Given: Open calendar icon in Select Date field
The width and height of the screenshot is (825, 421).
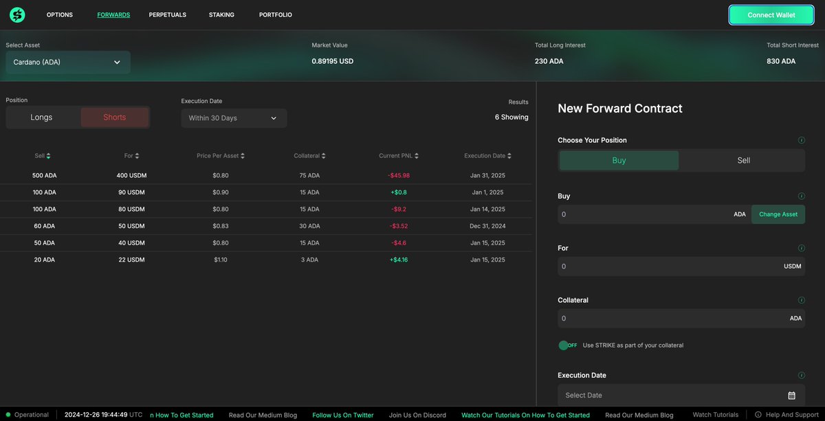Looking at the screenshot, I should pos(791,396).
